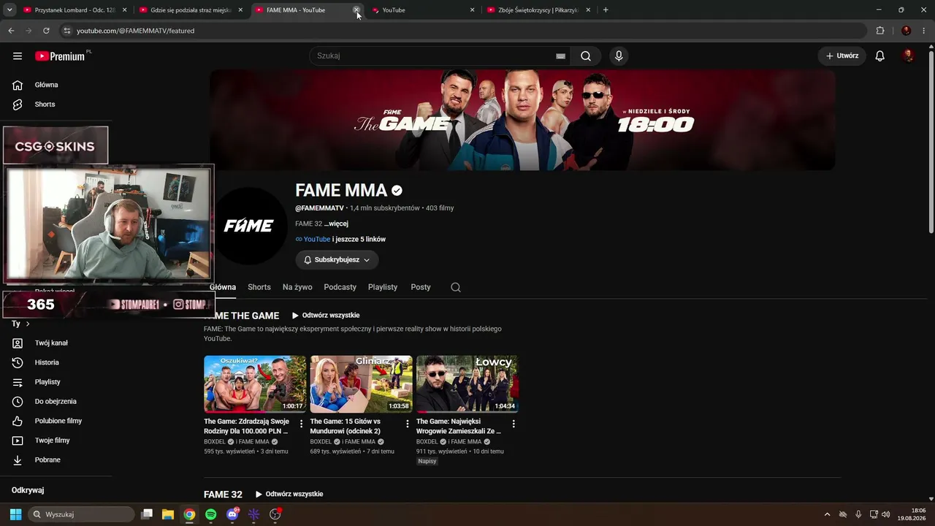Open Subskrybujesz notification dropdown

pos(337,260)
